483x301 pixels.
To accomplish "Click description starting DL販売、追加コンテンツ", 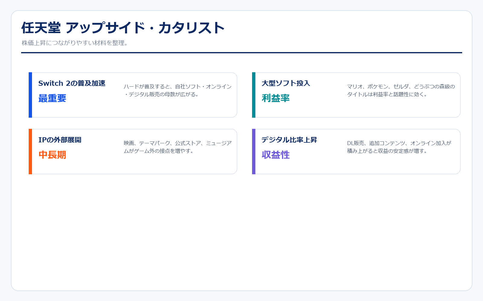I will point(399,147).
